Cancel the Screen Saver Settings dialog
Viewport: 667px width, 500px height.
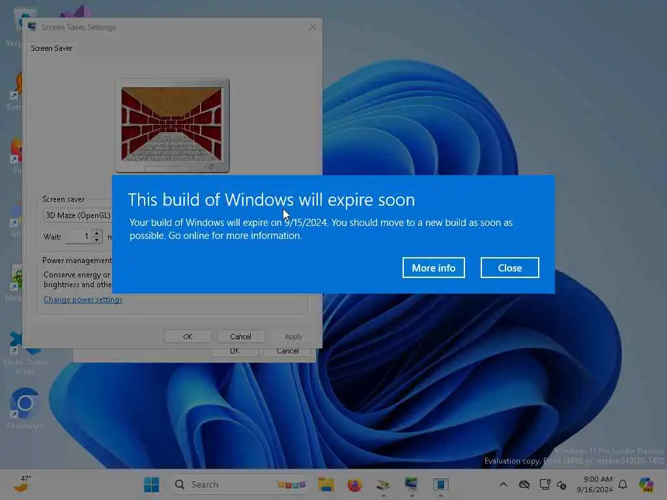click(240, 337)
